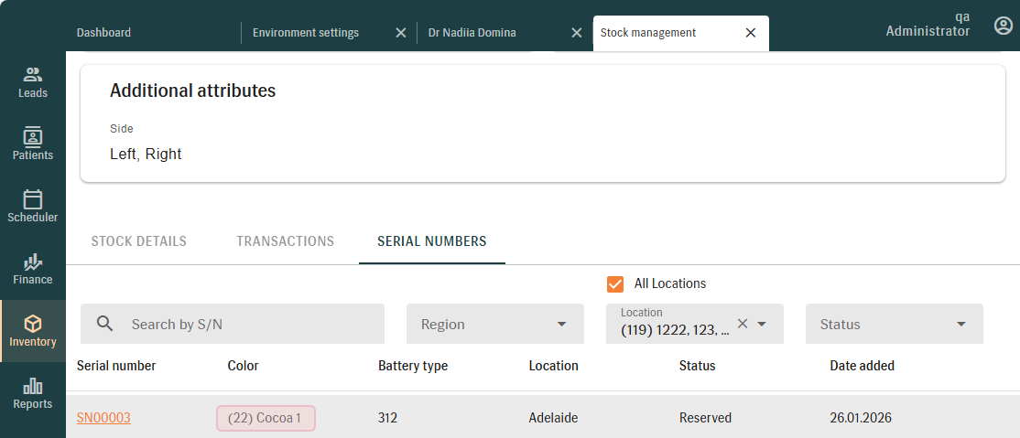Close the Environment settings tab
1020x438 pixels.
tap(400, 33)
